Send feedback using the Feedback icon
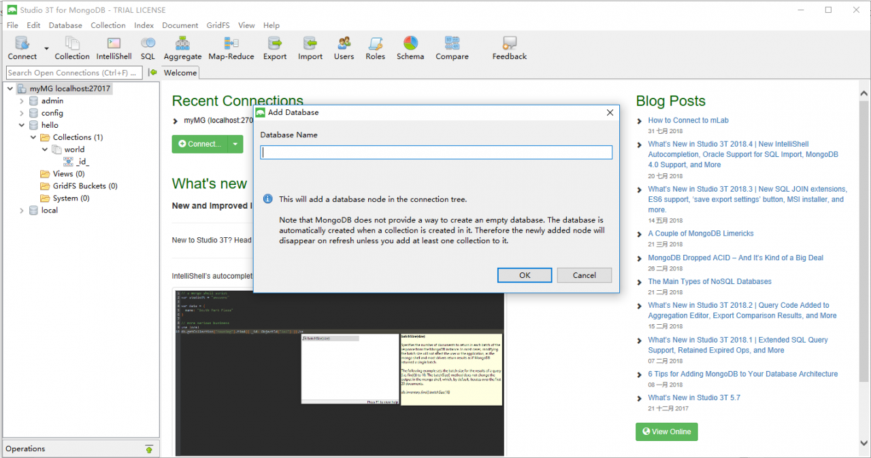The image size is (871, 458). [508, 48]
